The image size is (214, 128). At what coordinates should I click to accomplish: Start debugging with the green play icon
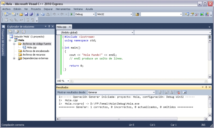[x=71, y=14]
